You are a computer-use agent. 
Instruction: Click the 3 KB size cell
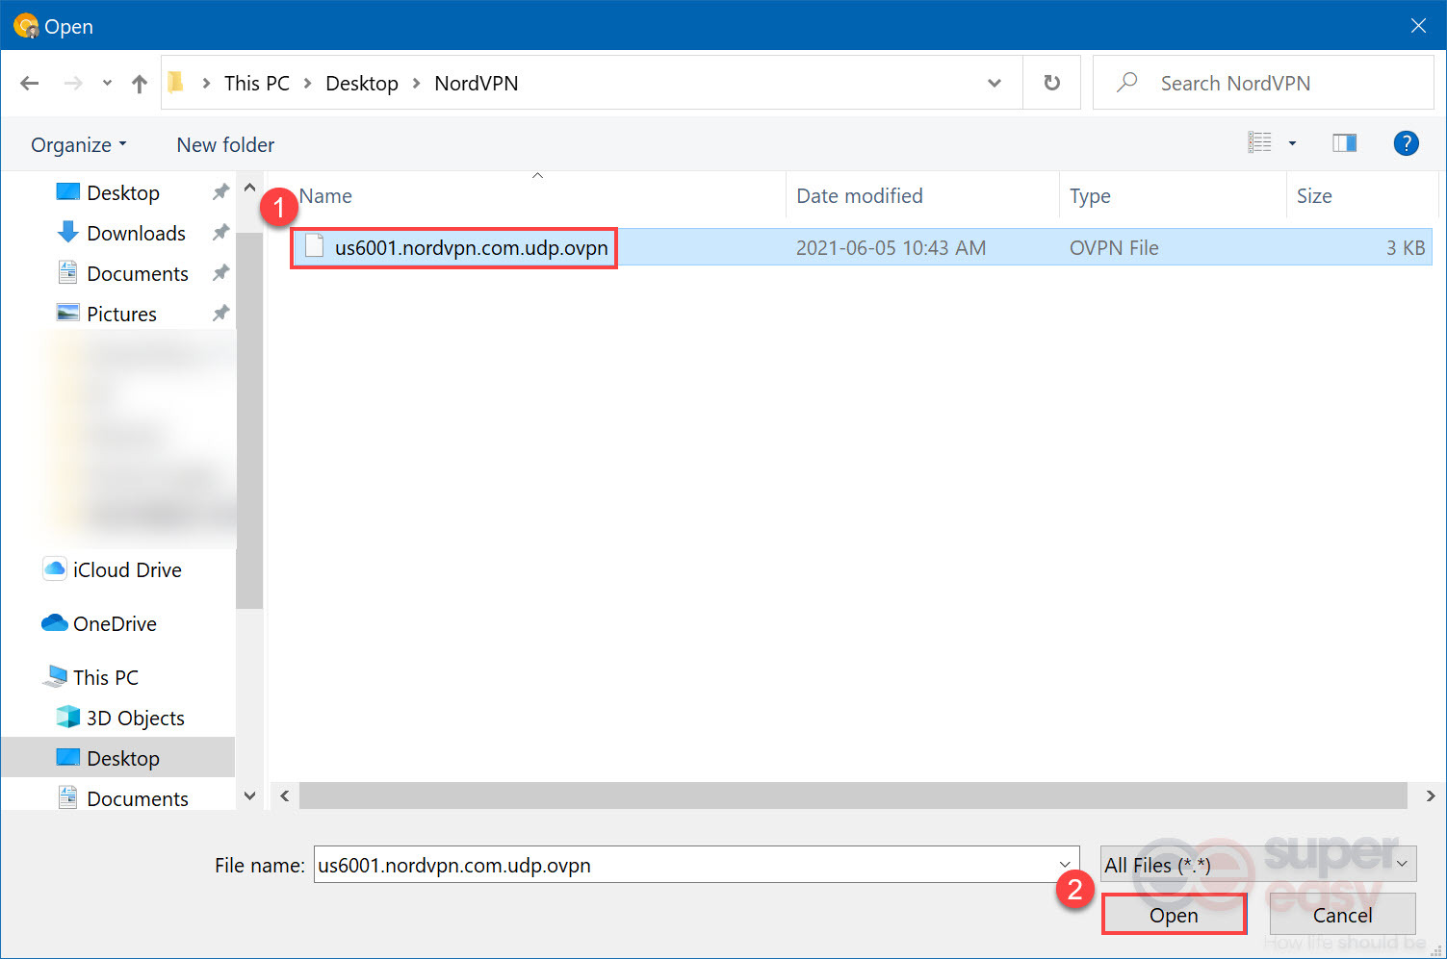pyautogui.click(x=1406, y=248)
